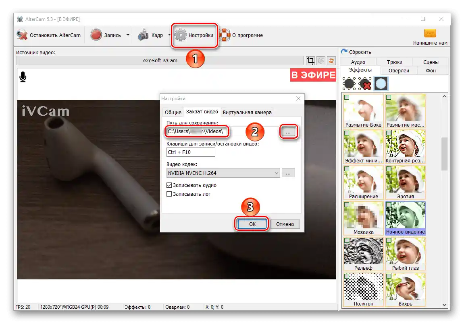This screenshot has width=464, height=324.
Task: Toggle the microphone icon on preview
Action: point(23,77)
